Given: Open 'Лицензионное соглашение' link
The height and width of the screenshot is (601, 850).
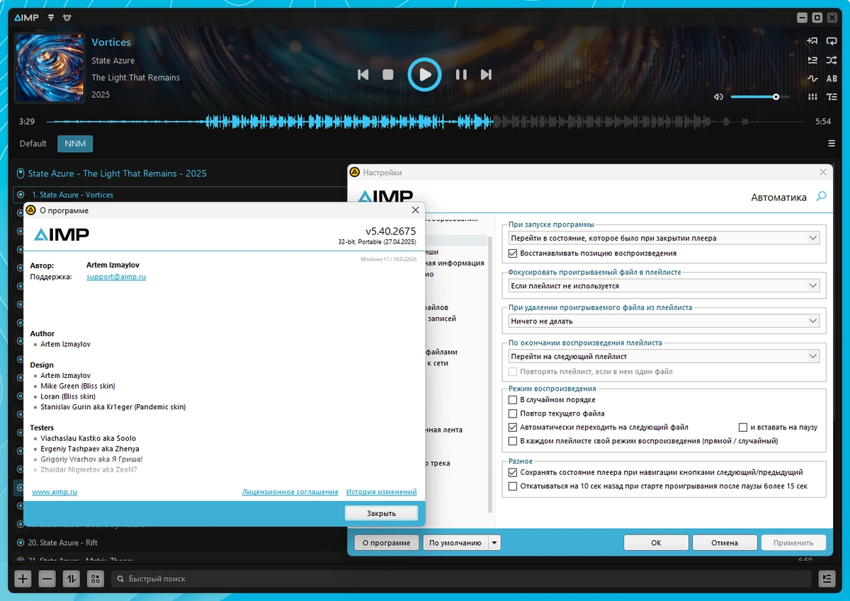Looking at the screenshot, I should [290, 492].
